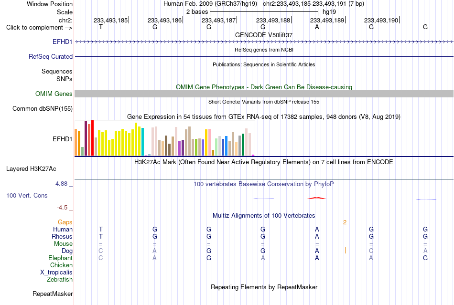Screen dimensions: 454x305
Task: Select the Human alignment row label
Action: pyautogui.click(x=63, y=229)
